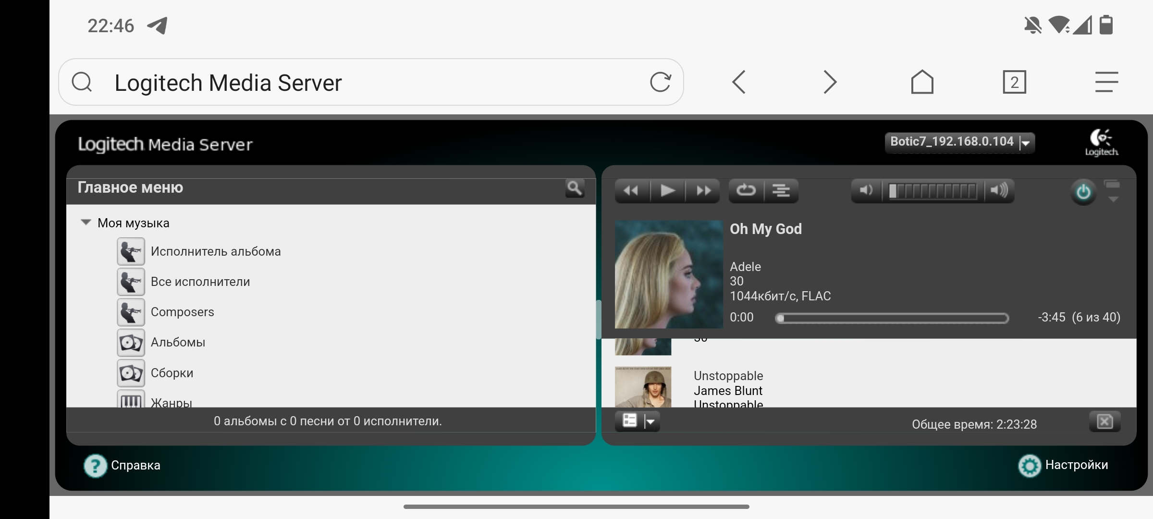Open Исполнитель альбома icon
Screen dimensions: 1153x519
131,251
